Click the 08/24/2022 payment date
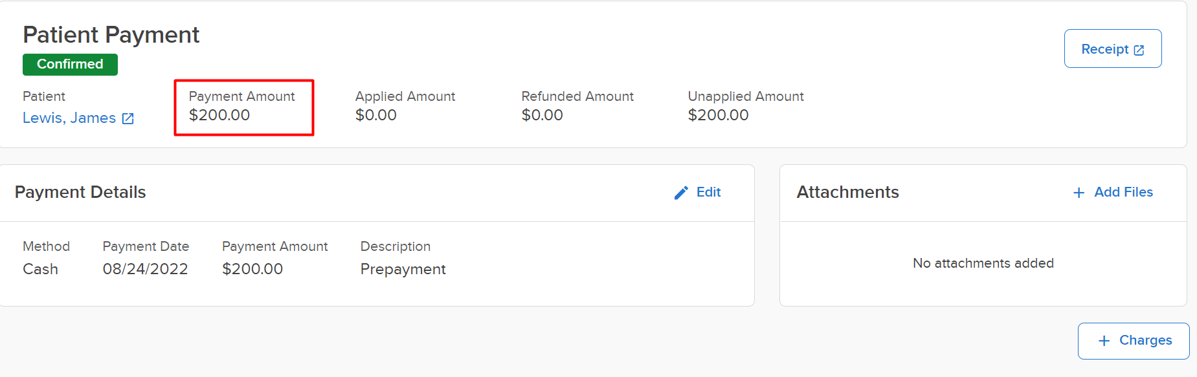 pos(145,269)
